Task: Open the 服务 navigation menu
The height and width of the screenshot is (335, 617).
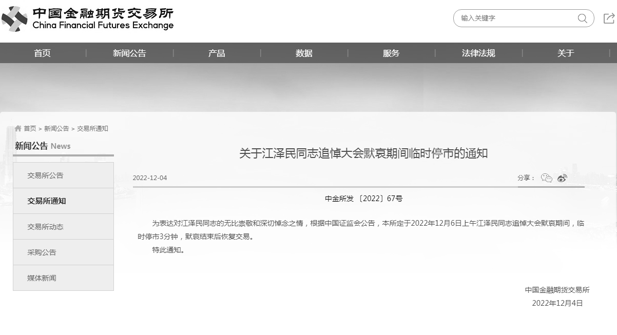Action: (x=391, y=53)
